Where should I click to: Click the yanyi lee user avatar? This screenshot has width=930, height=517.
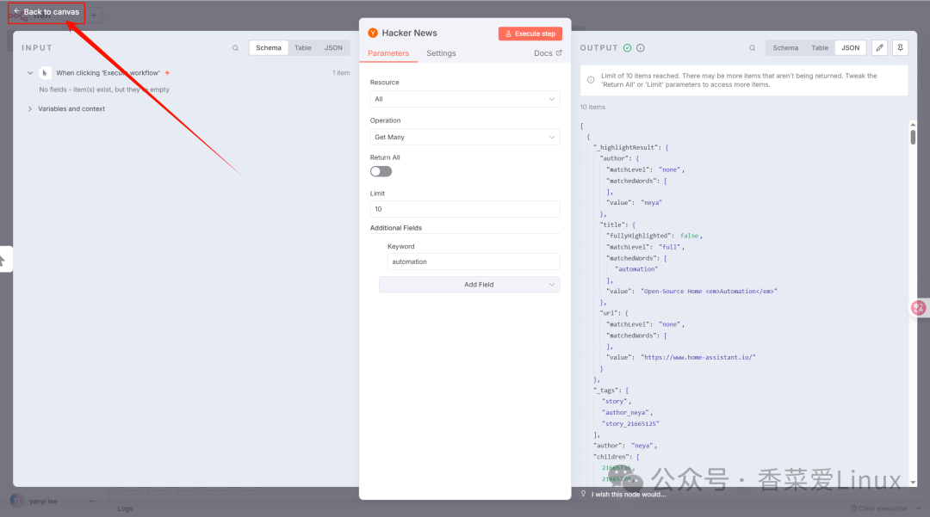point(17,501)
